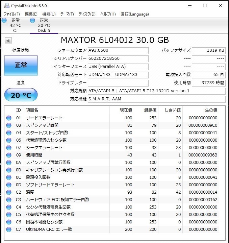The width and height of the screenshot is (229, 243).
Task: Click the firmware field A93.0500
Action: [118, 50]
